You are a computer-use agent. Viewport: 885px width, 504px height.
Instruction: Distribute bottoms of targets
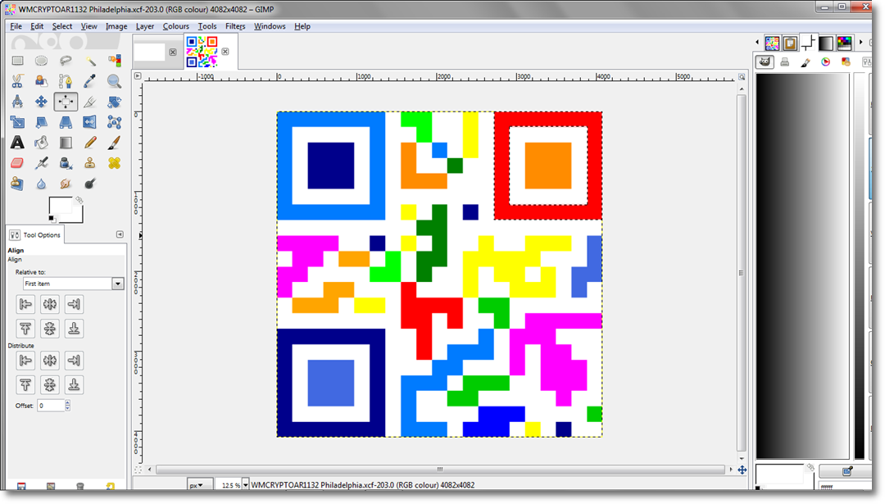tap(74, 385)
